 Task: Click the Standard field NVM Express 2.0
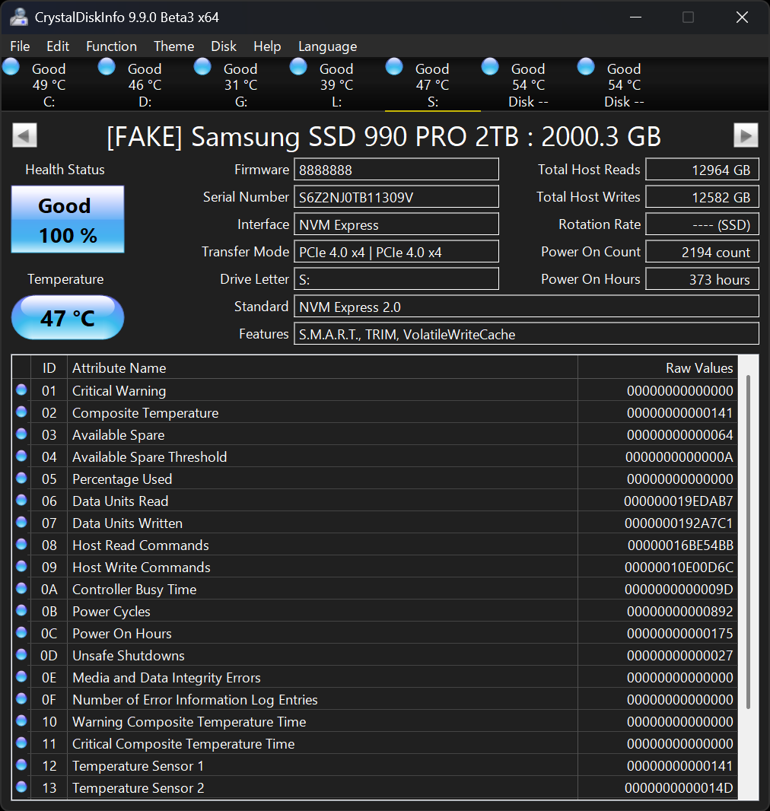(x=527, y=307)
